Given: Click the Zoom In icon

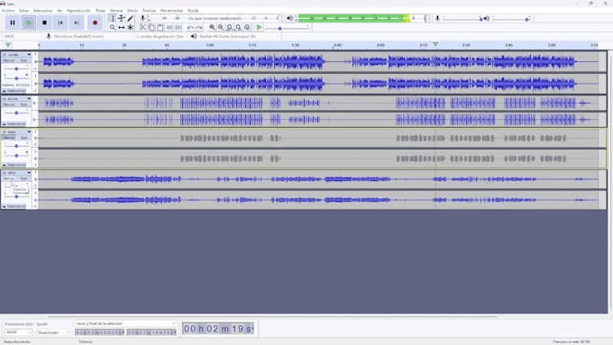Looking at the screenshot, I should coord(212,27).
